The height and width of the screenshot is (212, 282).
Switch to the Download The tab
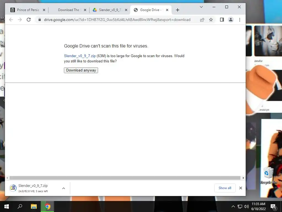(69, 10)
